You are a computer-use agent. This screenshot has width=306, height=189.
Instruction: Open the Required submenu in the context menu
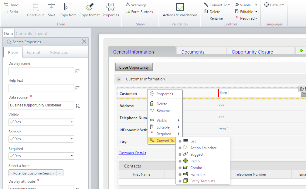click(165, 134)
